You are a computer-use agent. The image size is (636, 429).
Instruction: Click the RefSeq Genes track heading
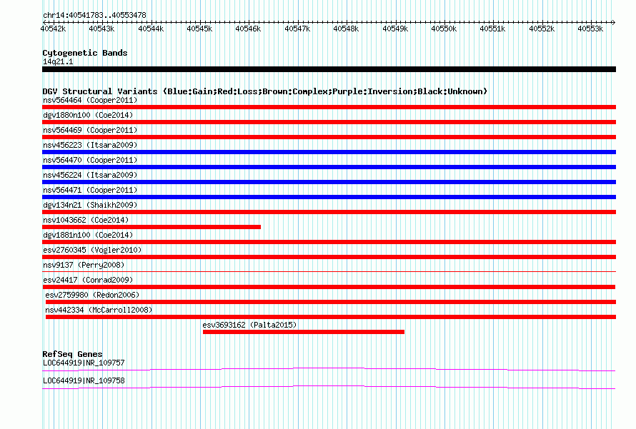point(72,353)
